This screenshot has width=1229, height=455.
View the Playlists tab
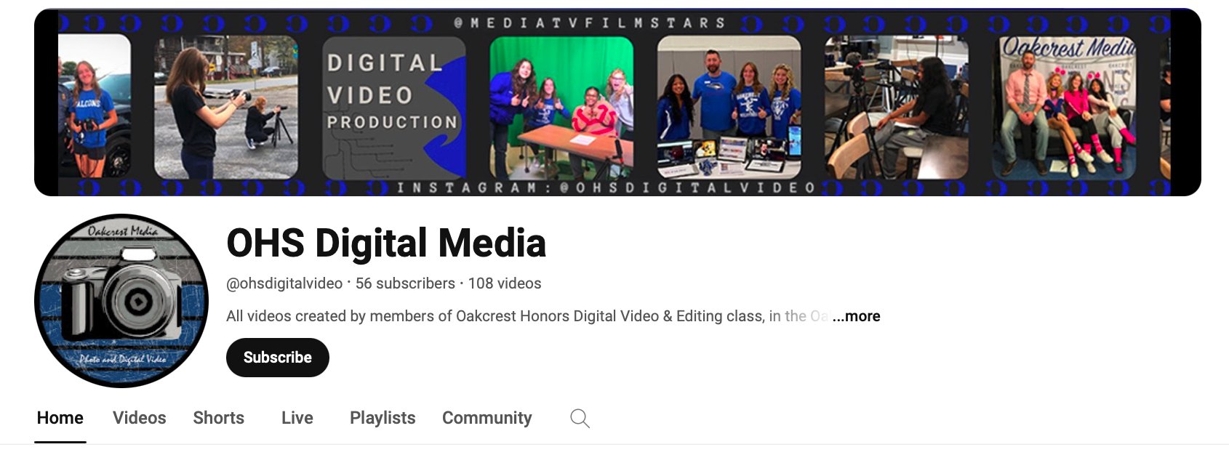[x=383, y=418]
